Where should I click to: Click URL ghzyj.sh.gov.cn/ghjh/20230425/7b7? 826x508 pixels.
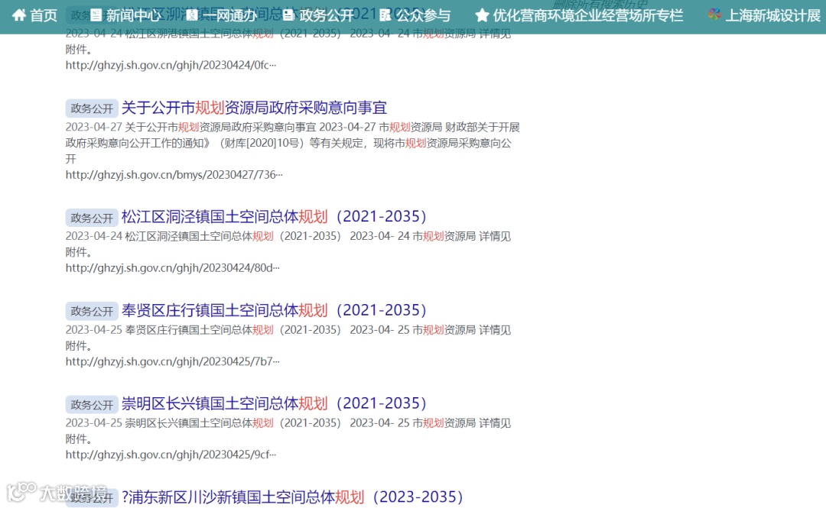point(172,361)
